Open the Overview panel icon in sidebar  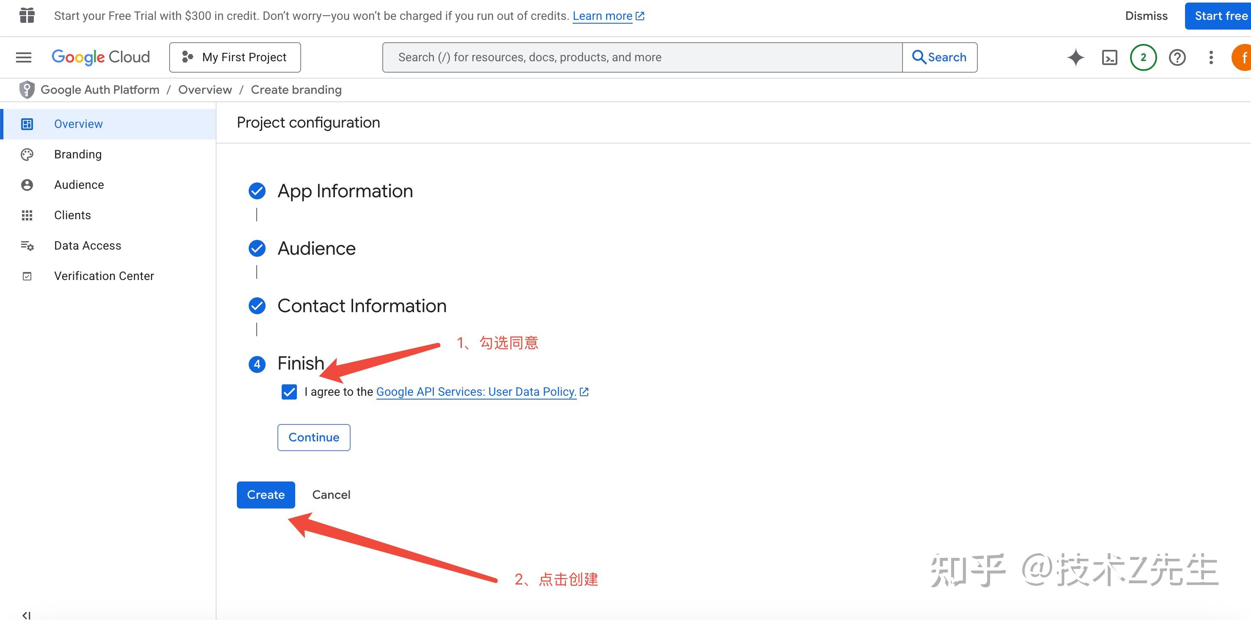click(x=27, y=124)
